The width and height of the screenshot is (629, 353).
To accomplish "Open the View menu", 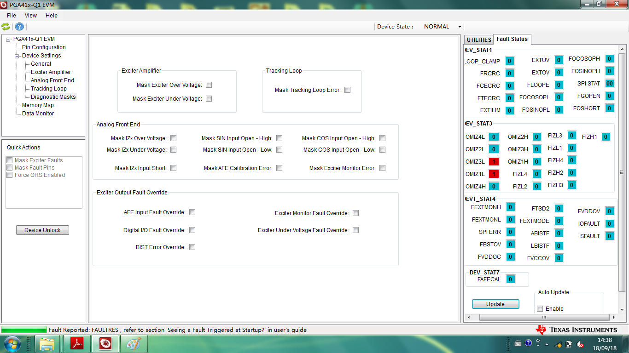I will pos(31,16).
